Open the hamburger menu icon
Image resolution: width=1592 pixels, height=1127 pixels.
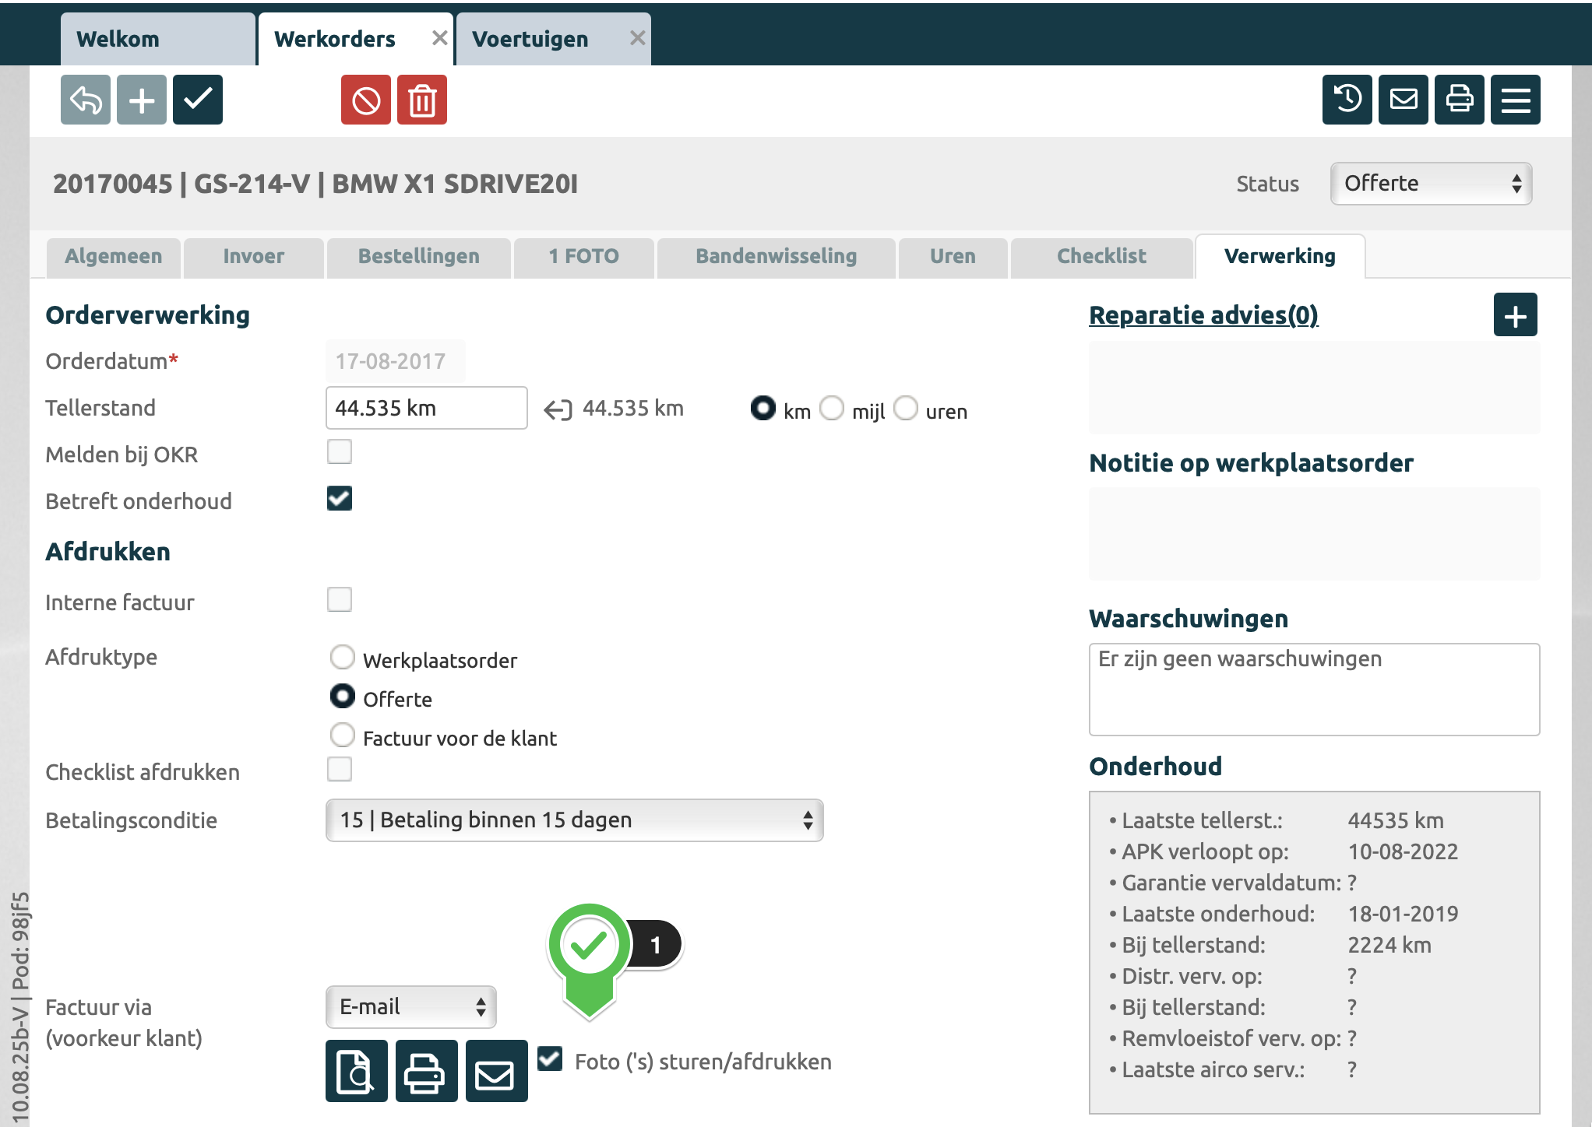coord(1516,100)
